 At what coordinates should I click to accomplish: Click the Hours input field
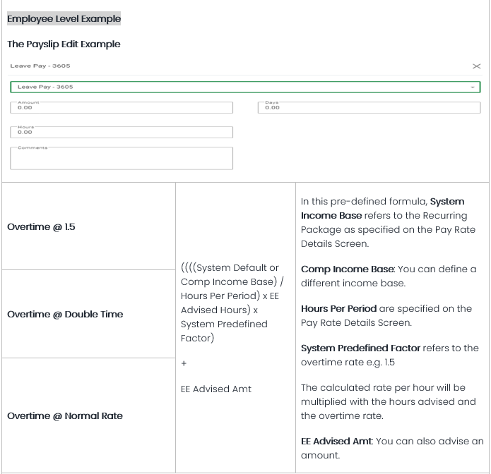coord(122,132)
